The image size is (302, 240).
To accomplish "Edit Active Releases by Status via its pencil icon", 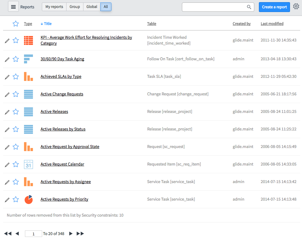I will click(7, 130).
